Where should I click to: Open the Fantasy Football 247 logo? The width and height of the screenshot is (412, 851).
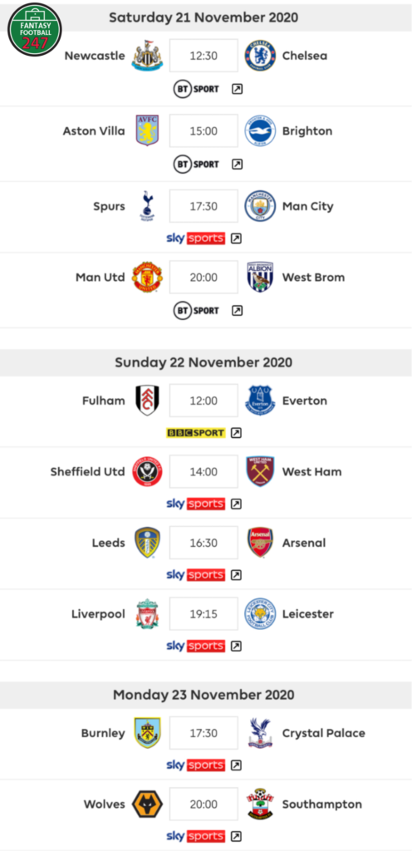[35, 29]
